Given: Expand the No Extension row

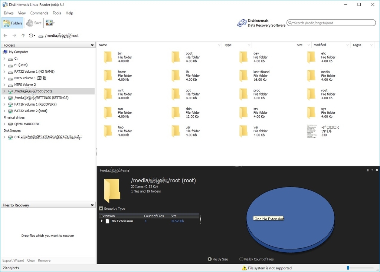Looking at the screenshot, I should tap(102, 221).
